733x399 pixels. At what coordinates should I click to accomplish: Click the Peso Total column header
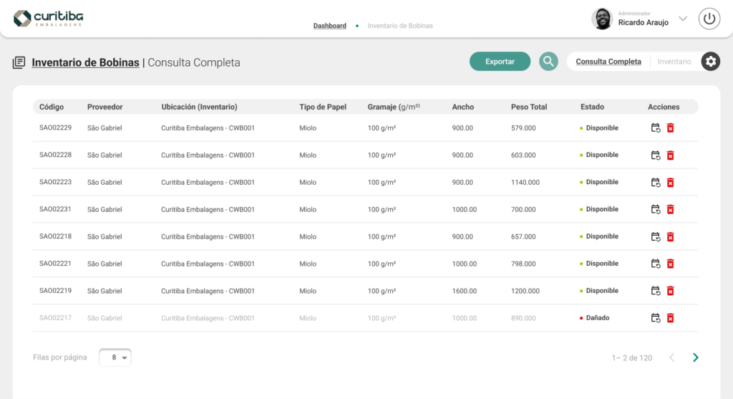click(x=529, y=107)
